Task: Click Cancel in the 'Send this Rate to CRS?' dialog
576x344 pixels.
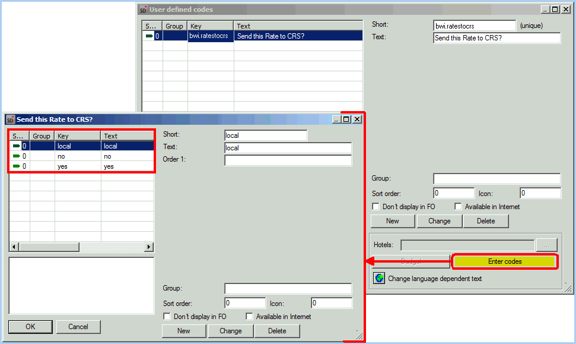Action: [78, 327]
